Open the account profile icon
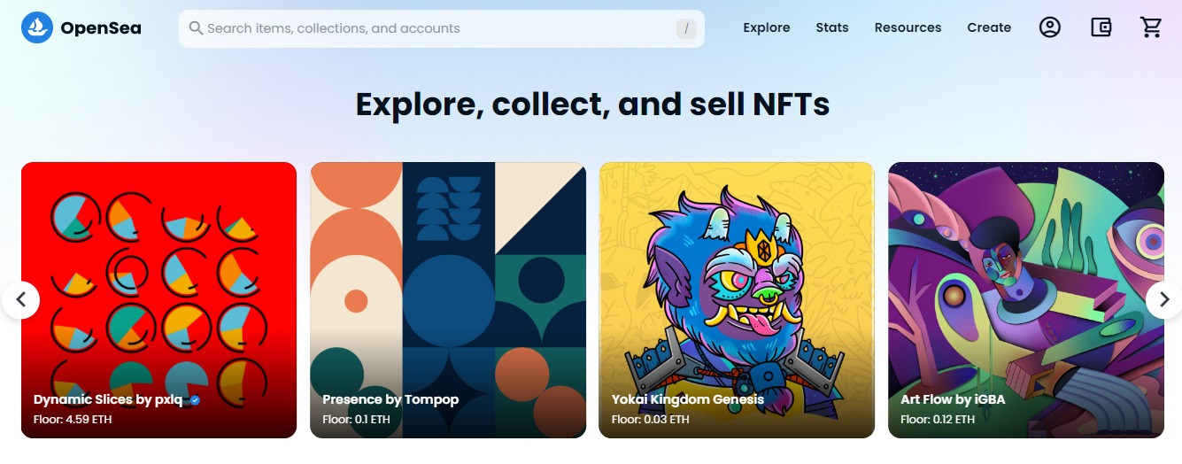The image size is (1182, 464). tap(1049, 27)
